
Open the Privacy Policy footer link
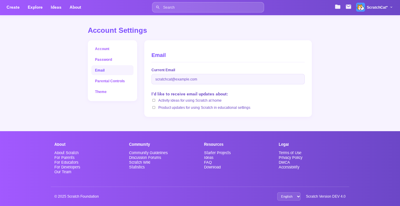(x=290, y=158)
